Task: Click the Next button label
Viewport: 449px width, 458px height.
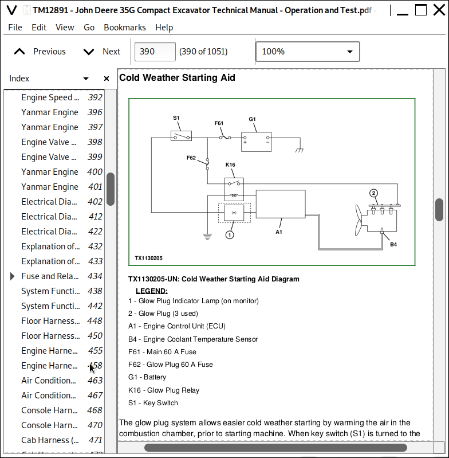Action: point(112,52)
